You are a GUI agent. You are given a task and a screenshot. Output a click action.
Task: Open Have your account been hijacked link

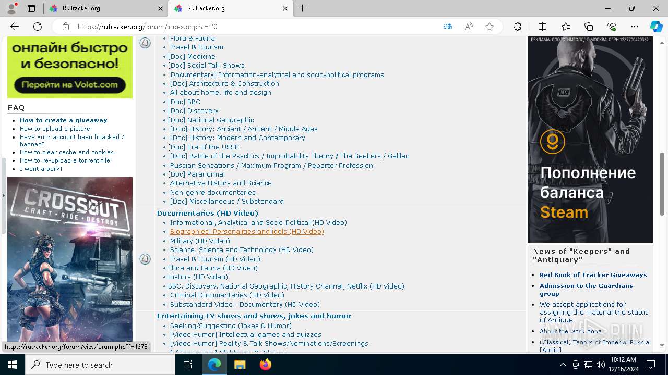coord(72,141)
